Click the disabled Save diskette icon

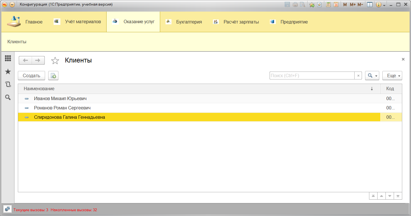pyautogui.click(x=287, y=5)
